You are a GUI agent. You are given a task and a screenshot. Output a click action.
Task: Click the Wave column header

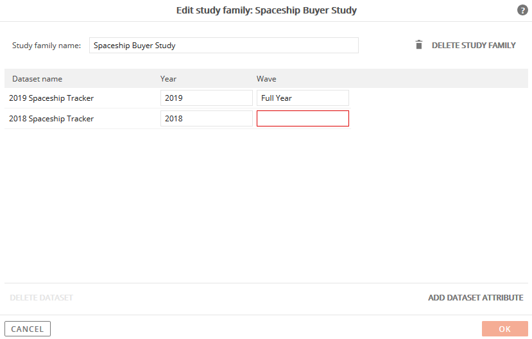coord(266,79)
